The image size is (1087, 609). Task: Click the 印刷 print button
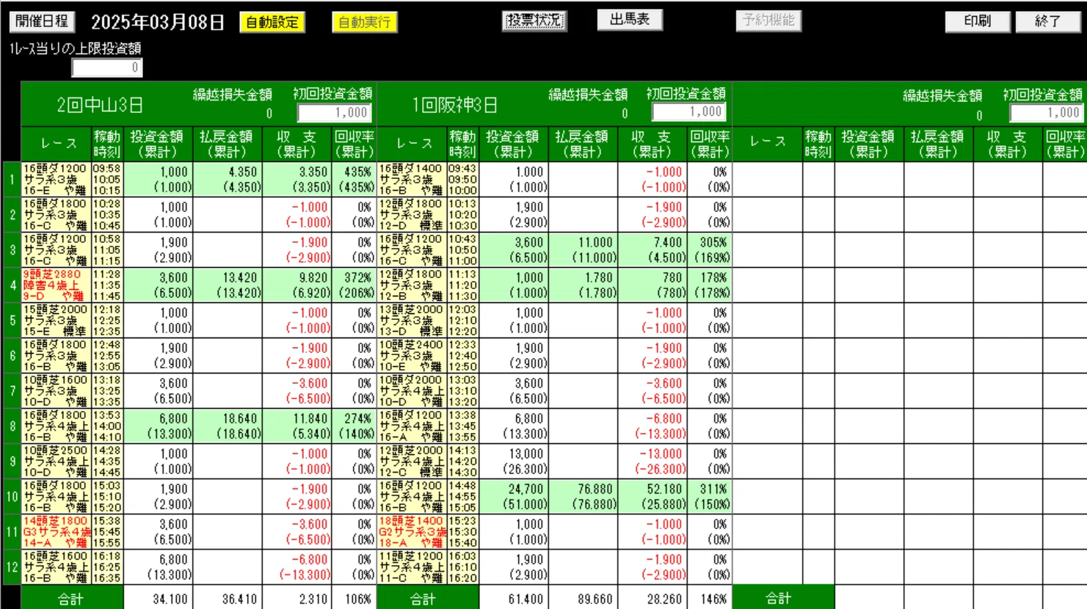(978, 21)
